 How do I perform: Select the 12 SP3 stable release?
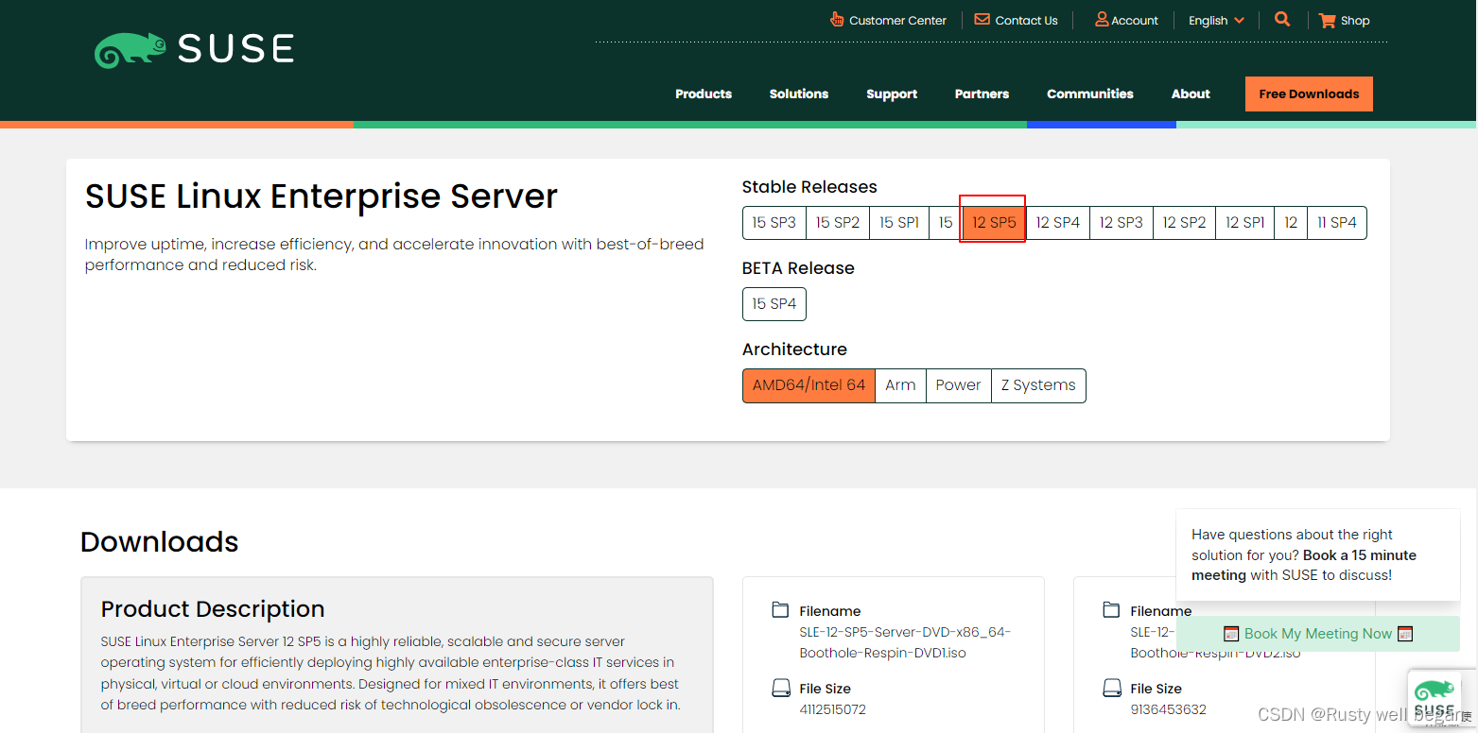coord(1122,223)
